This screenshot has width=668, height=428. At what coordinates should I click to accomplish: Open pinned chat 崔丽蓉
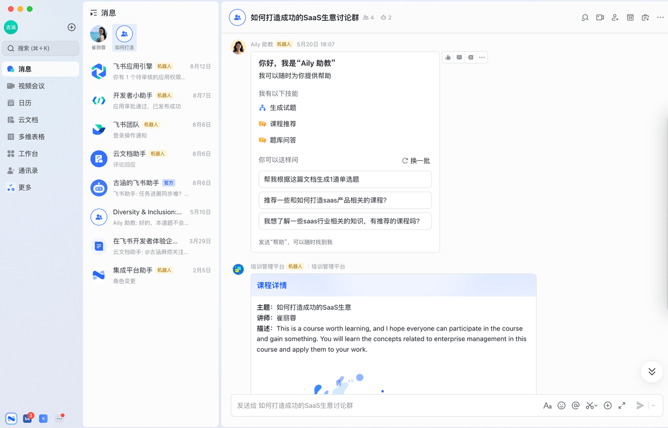pyautogui.click(x=99, y=37)
